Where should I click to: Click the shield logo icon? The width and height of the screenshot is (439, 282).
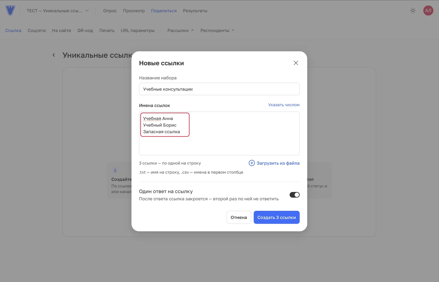[x=10, y=10]
